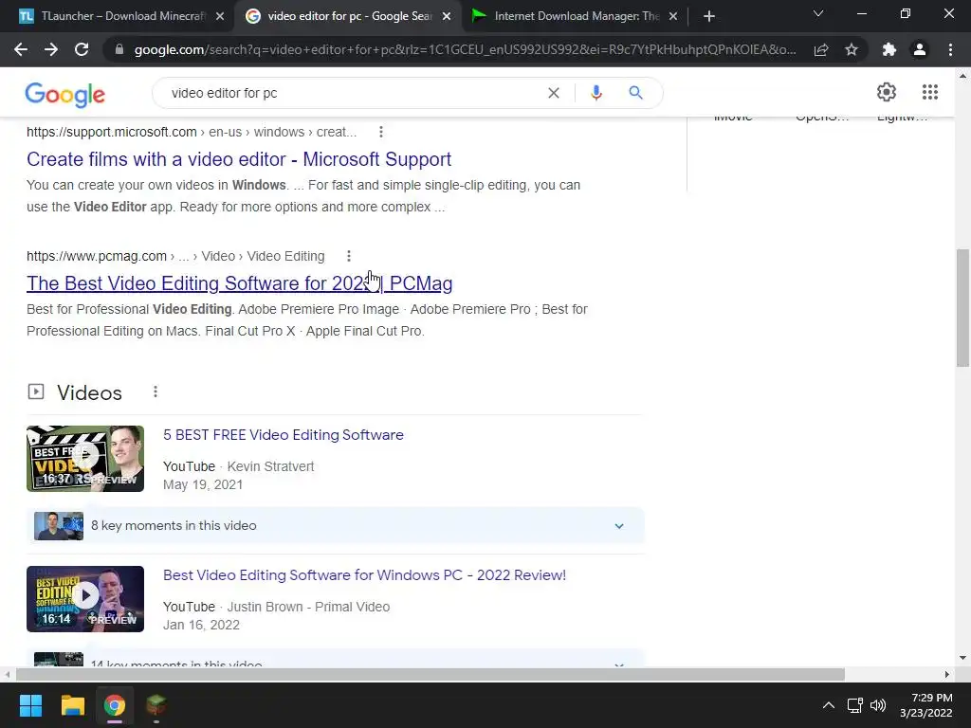Viewport: 971px width, 728px height.
Task: Switch to the video editor Google Search tab
Action: click(x=347, y=17)
